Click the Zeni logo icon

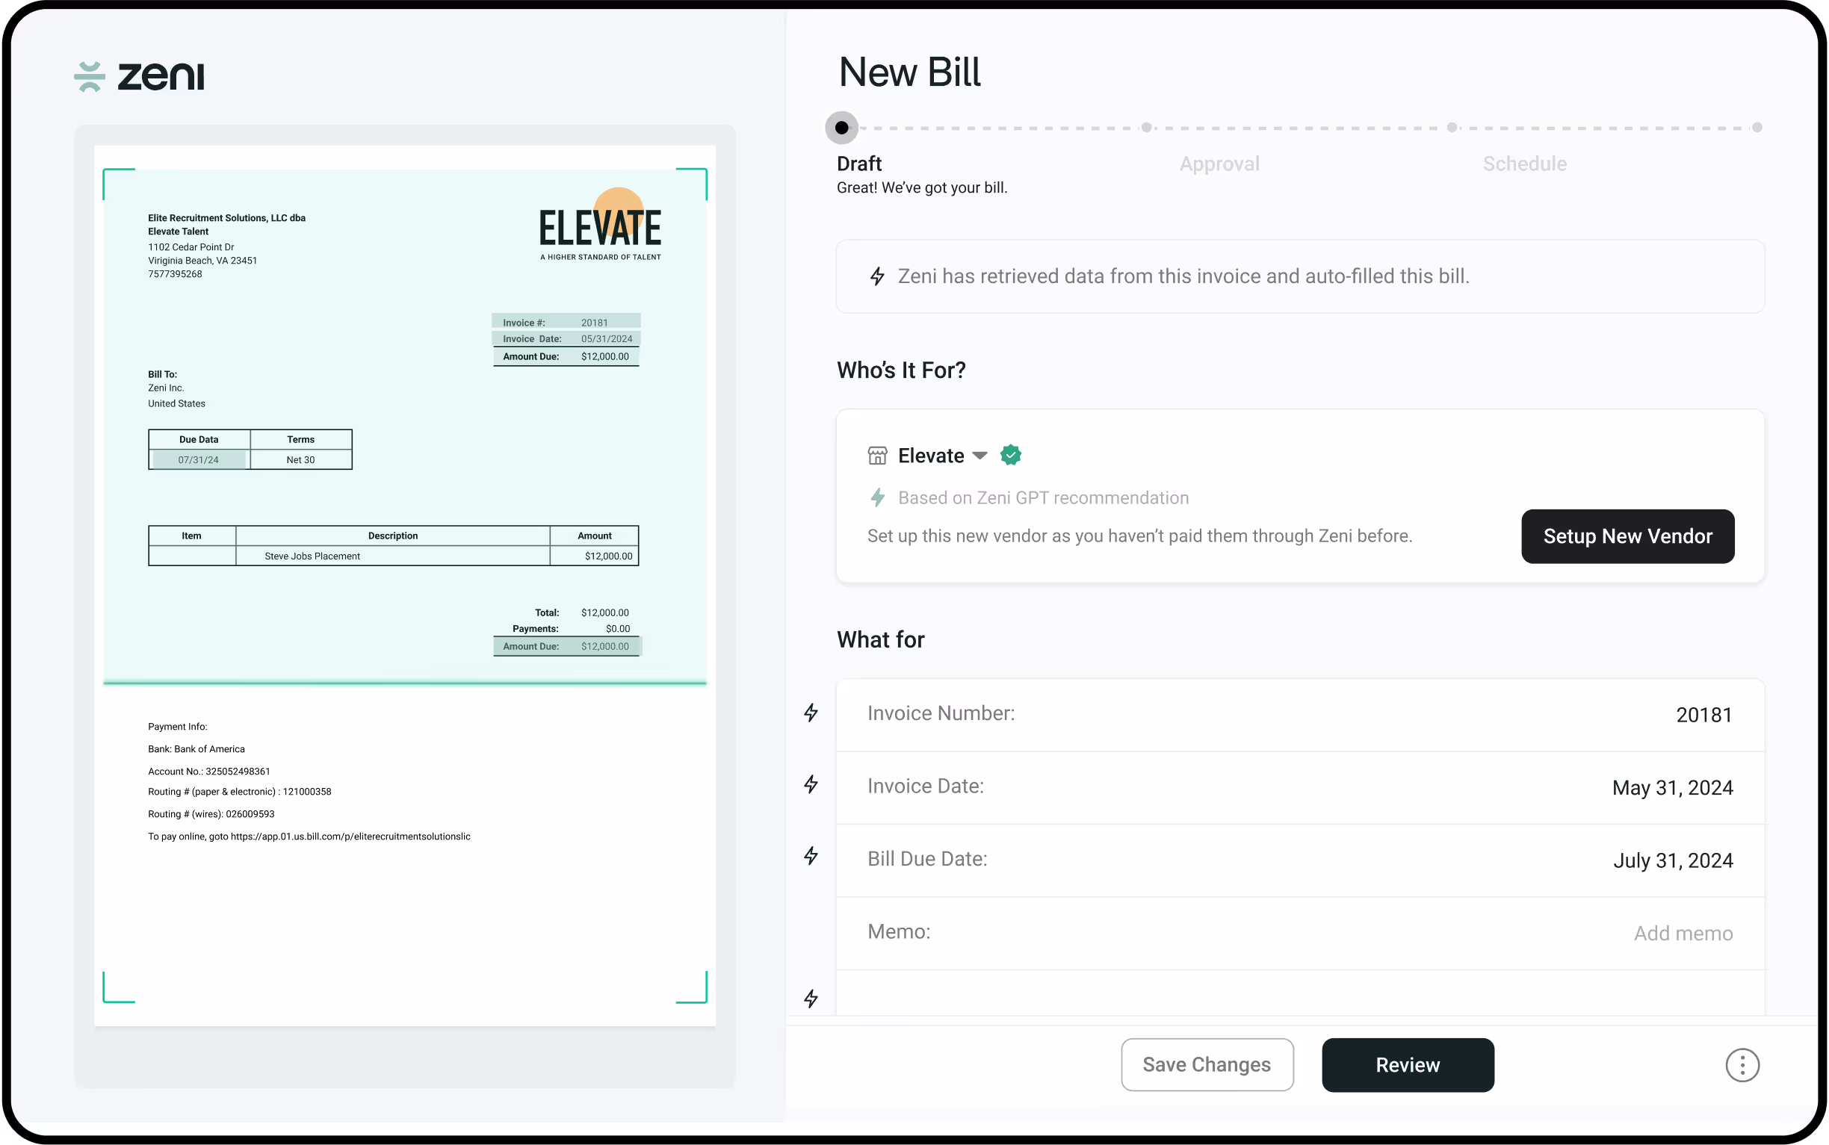[x=90, y=76]
